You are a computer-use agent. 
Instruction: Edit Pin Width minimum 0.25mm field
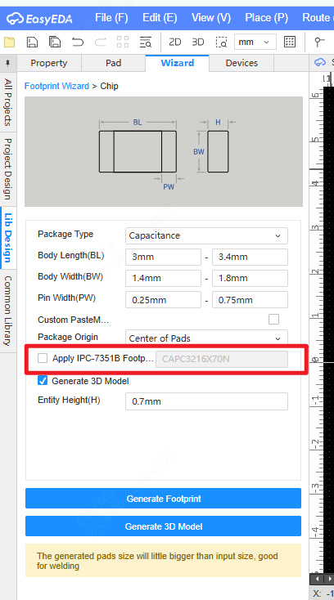click(x=163, y=300)
